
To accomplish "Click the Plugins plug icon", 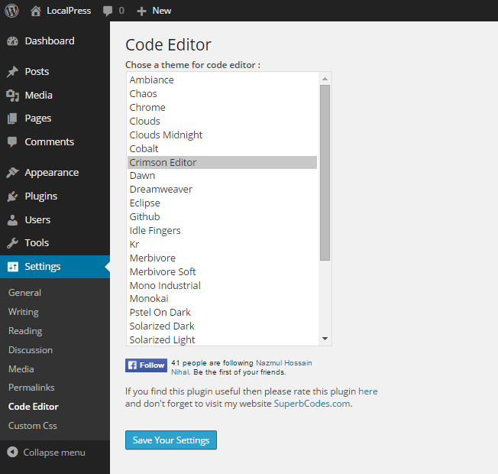I will 12,196.
